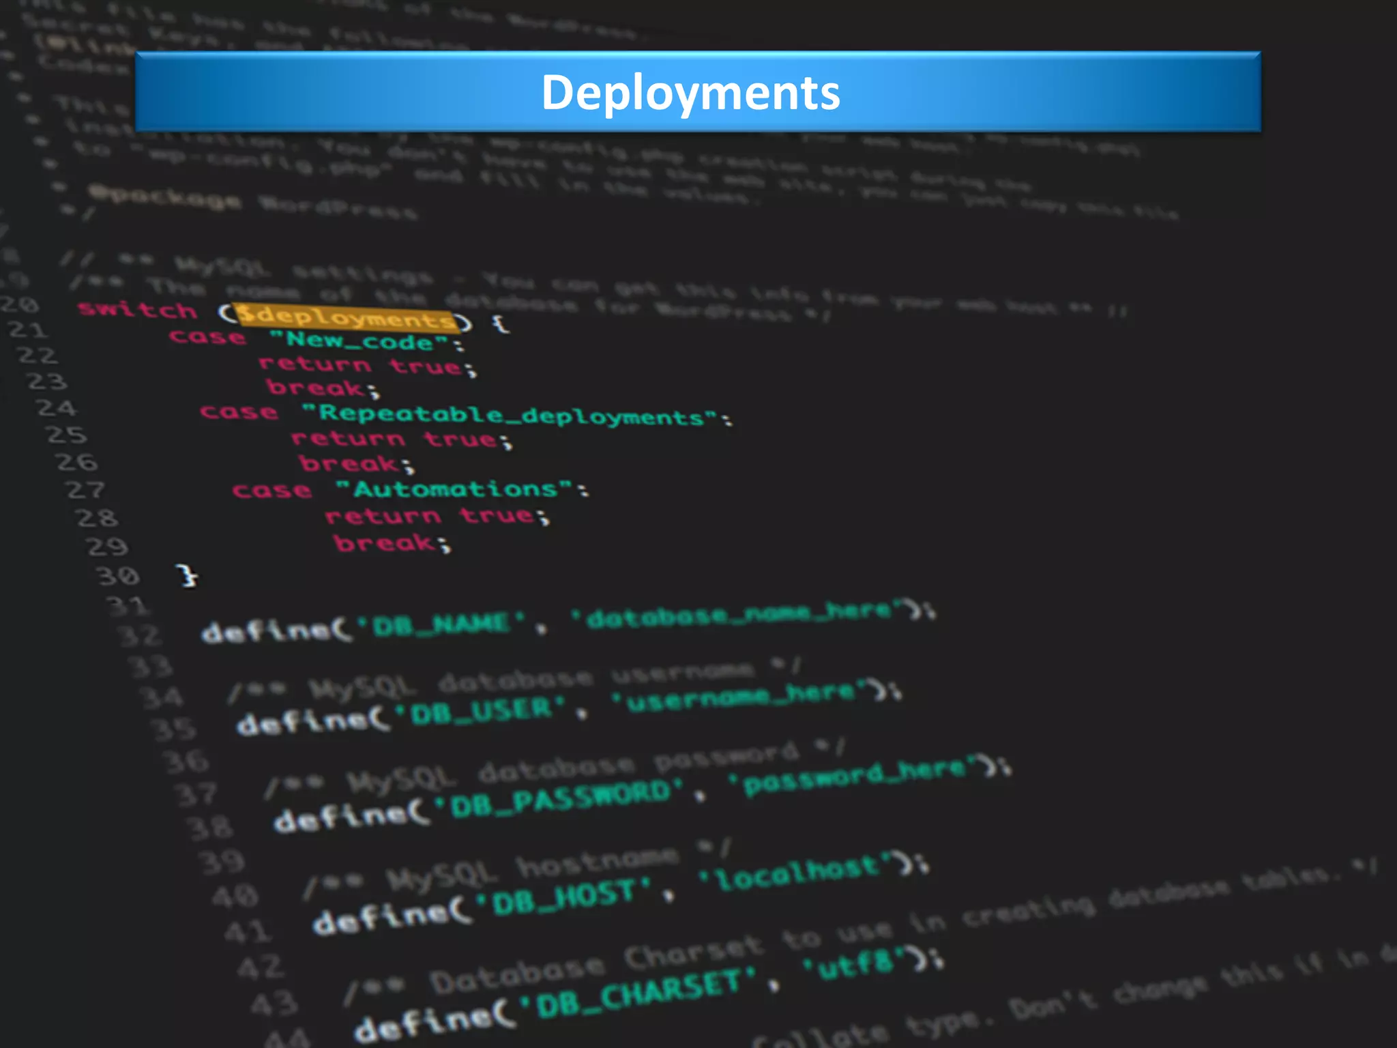Viewport: 1397px width, 1048px height.
Task: Click the highlighted $deployments variable
Action: pos(347,317)
